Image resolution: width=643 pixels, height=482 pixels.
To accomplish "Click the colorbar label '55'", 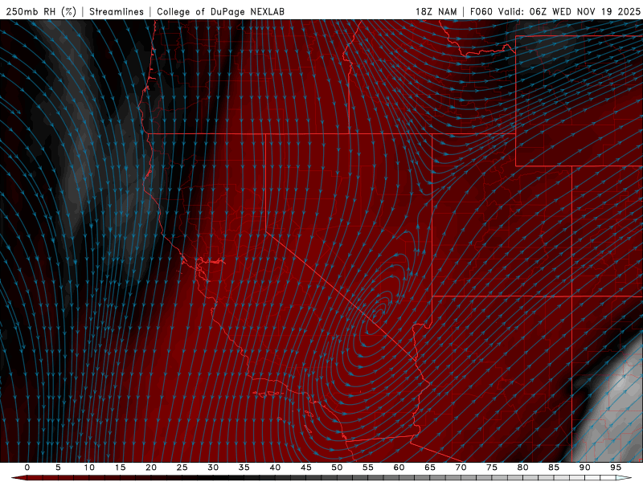I will tap(368, 468).
